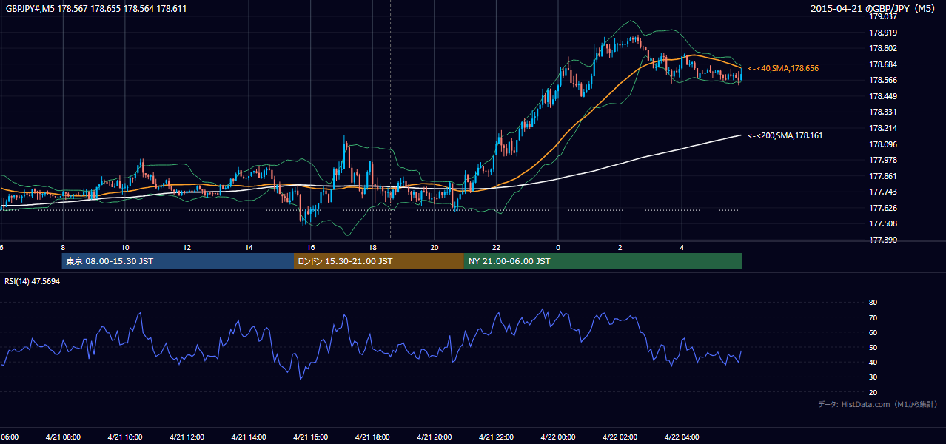The height and width of the screenshot is (444, 946).
Task: Click hour 4 label under price chart
Action: (x=682, y=247)
